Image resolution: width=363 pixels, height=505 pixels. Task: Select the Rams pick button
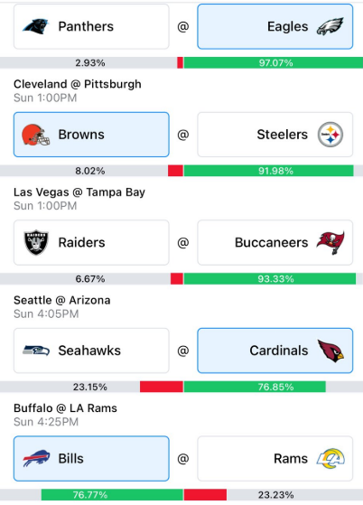275,459
